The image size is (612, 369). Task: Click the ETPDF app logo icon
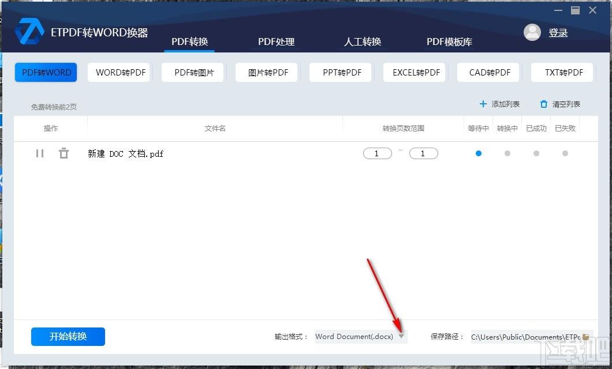tap(29, 31)
